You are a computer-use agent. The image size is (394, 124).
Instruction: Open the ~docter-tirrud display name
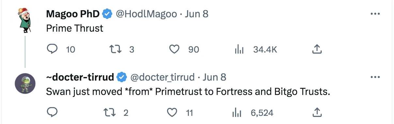click(80, 77)
